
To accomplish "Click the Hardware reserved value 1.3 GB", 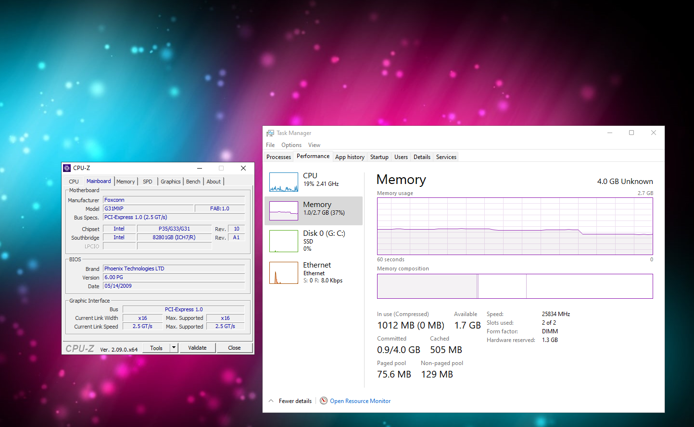I will pos(550,340).
